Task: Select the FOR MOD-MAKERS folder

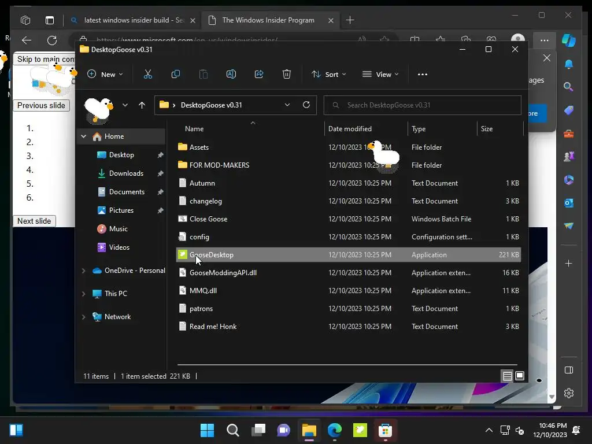Action: [x=349, y=165]
